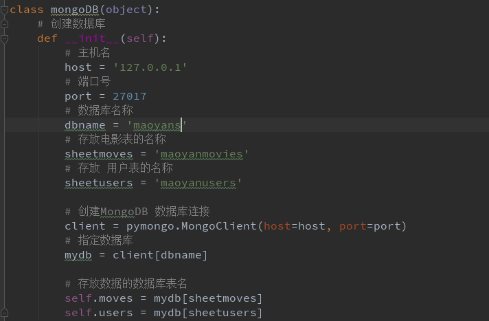Click the host string '127.0.0.1'

(x=150, y=67)
